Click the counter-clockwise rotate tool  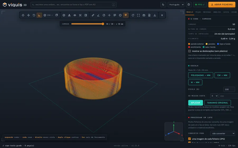point(34,15)
